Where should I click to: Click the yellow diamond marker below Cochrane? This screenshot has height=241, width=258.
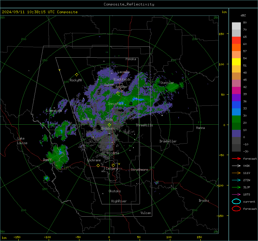(x=98, y=166)
